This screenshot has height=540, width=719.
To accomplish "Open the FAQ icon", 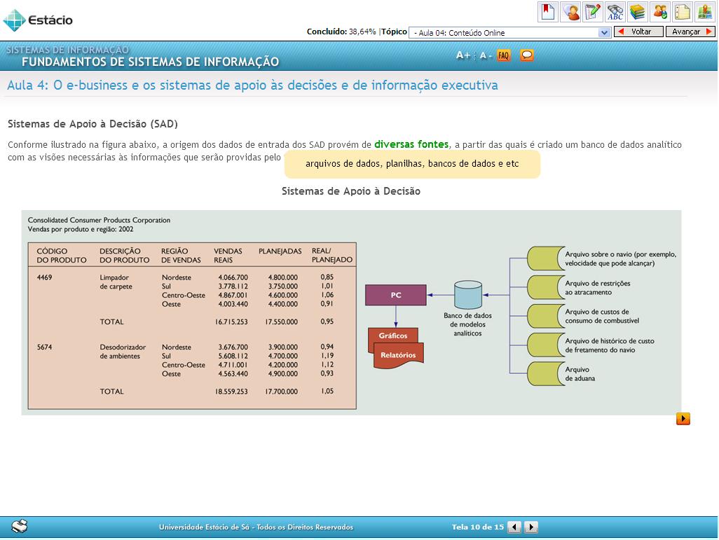I will pyautogui.click(x=503, y=55).
